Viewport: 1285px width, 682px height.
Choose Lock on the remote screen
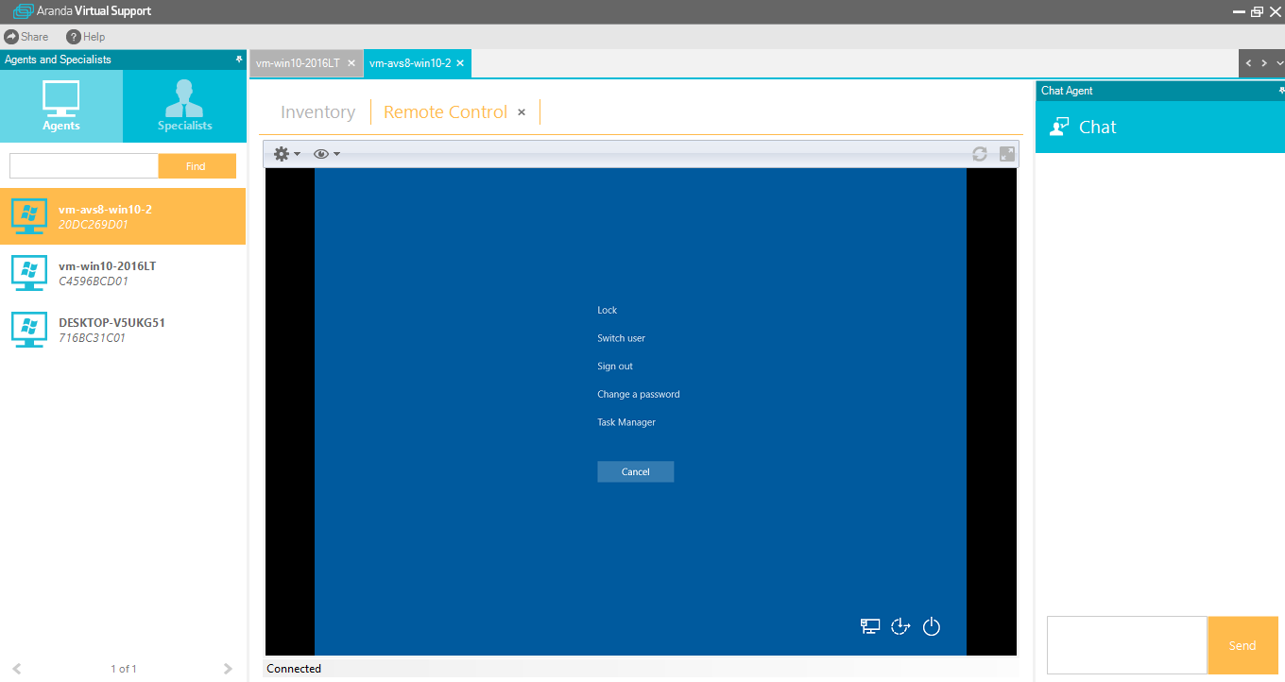(x=607, y=310)
